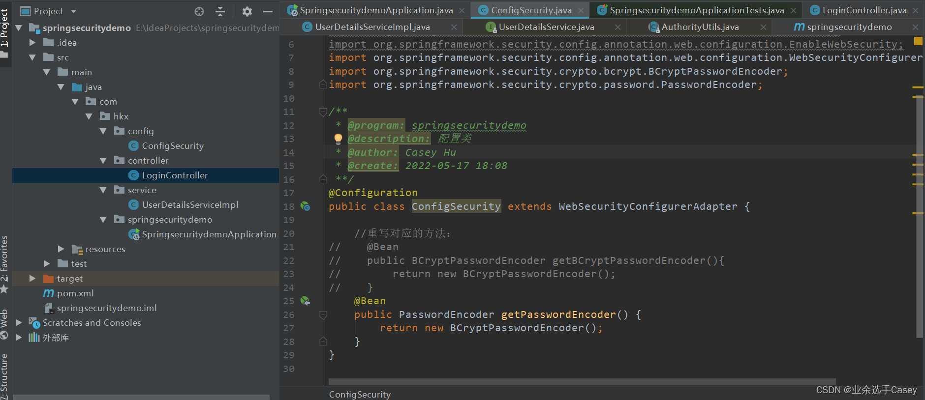The image size is (925, 400).
Task: Click the bean gutter icon on line 25
Action: pos(305,301)
